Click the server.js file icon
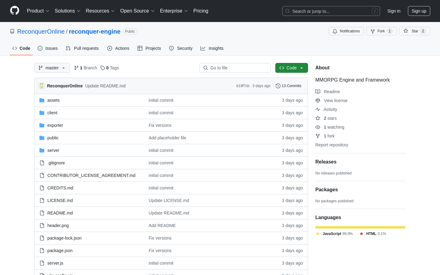The width and height of the screenshot is (440, 275). pos(42,263)
